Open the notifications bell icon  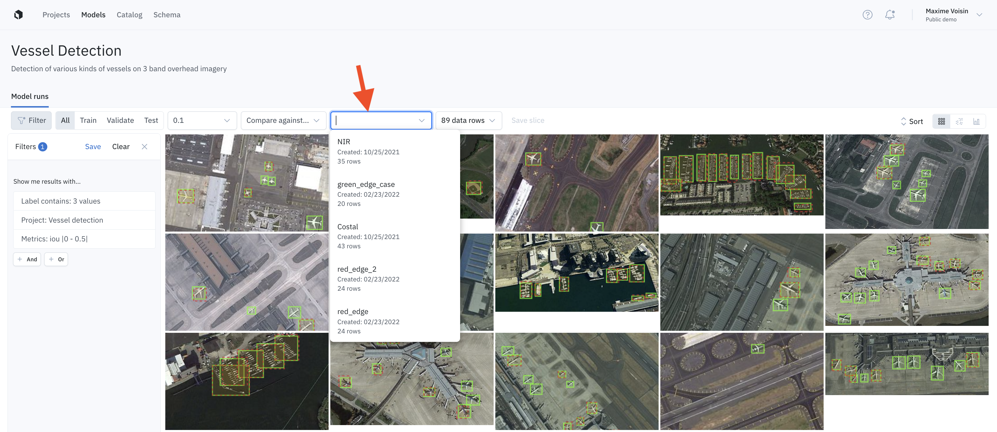[x=890, y=15]
